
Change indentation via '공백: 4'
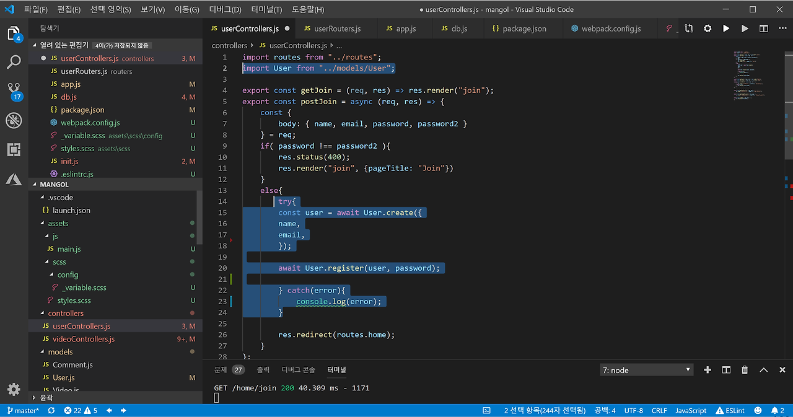(x=605, y=411)
